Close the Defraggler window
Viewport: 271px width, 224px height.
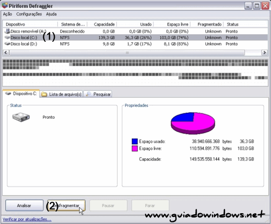265,6
